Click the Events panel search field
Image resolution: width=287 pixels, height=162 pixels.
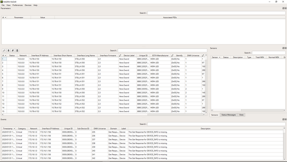point(216,124)
